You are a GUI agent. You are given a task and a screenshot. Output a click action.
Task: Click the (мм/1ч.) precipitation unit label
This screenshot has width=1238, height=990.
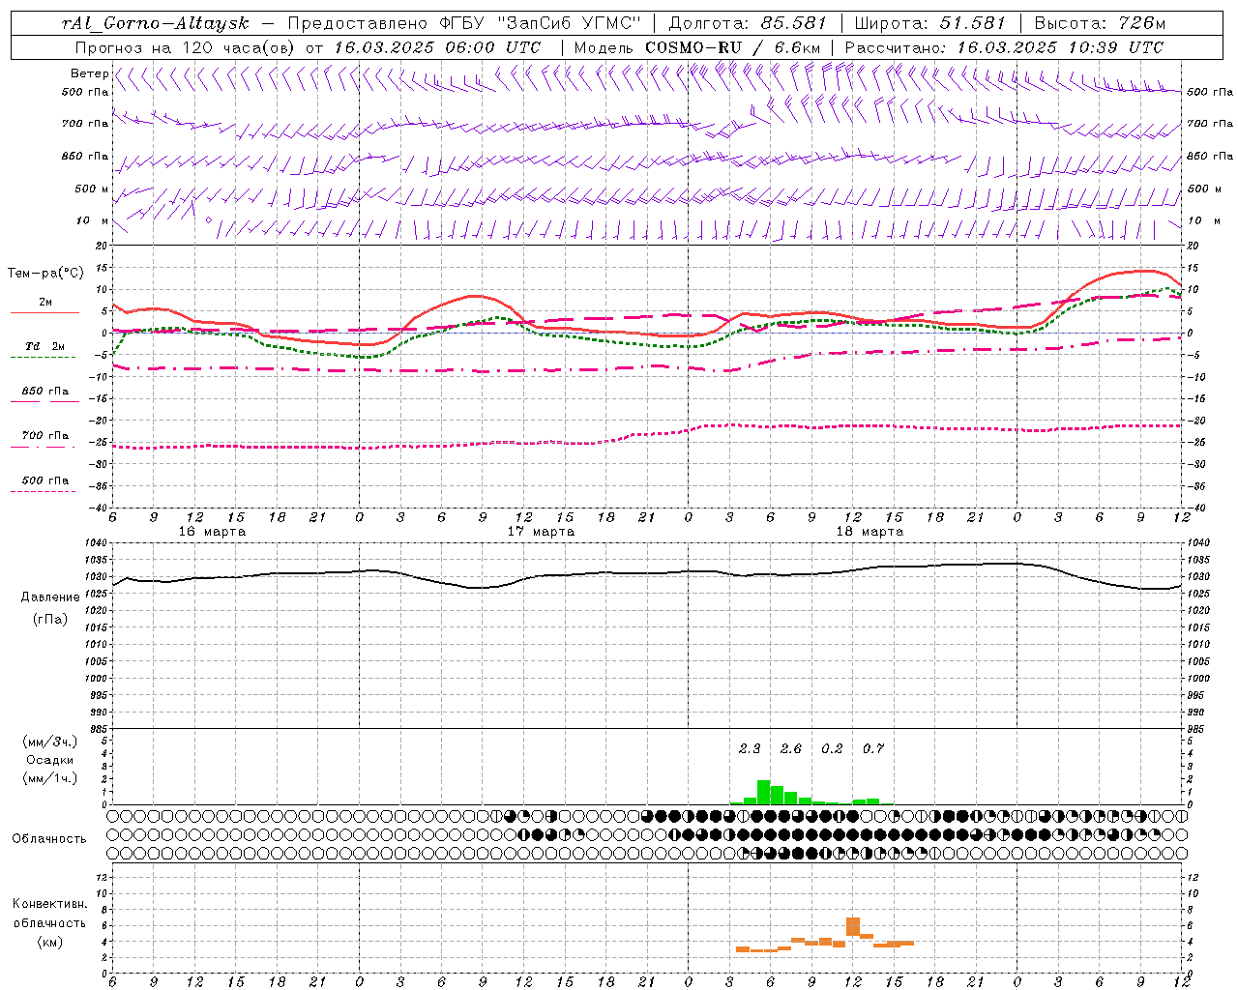click(50, 778)
